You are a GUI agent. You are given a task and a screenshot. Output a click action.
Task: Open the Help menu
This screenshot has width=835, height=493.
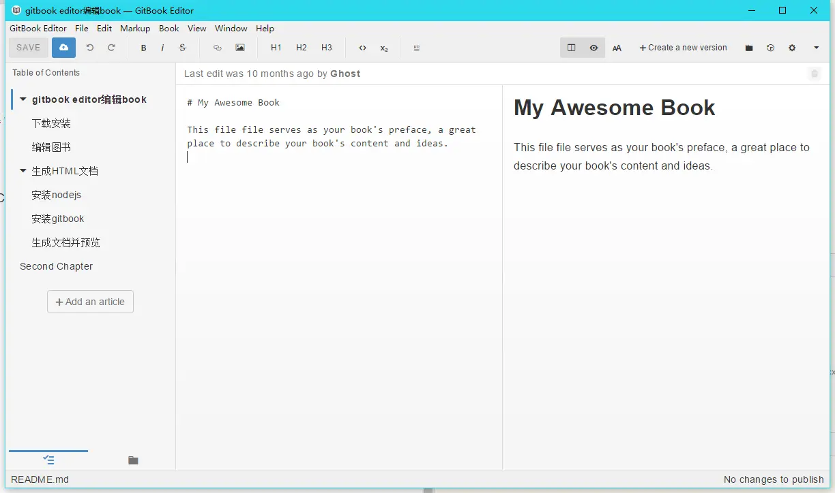(265, 29)
